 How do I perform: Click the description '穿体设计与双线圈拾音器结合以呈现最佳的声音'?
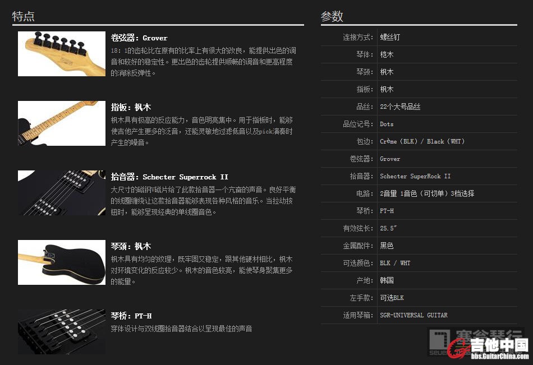[x=182, y=329]
